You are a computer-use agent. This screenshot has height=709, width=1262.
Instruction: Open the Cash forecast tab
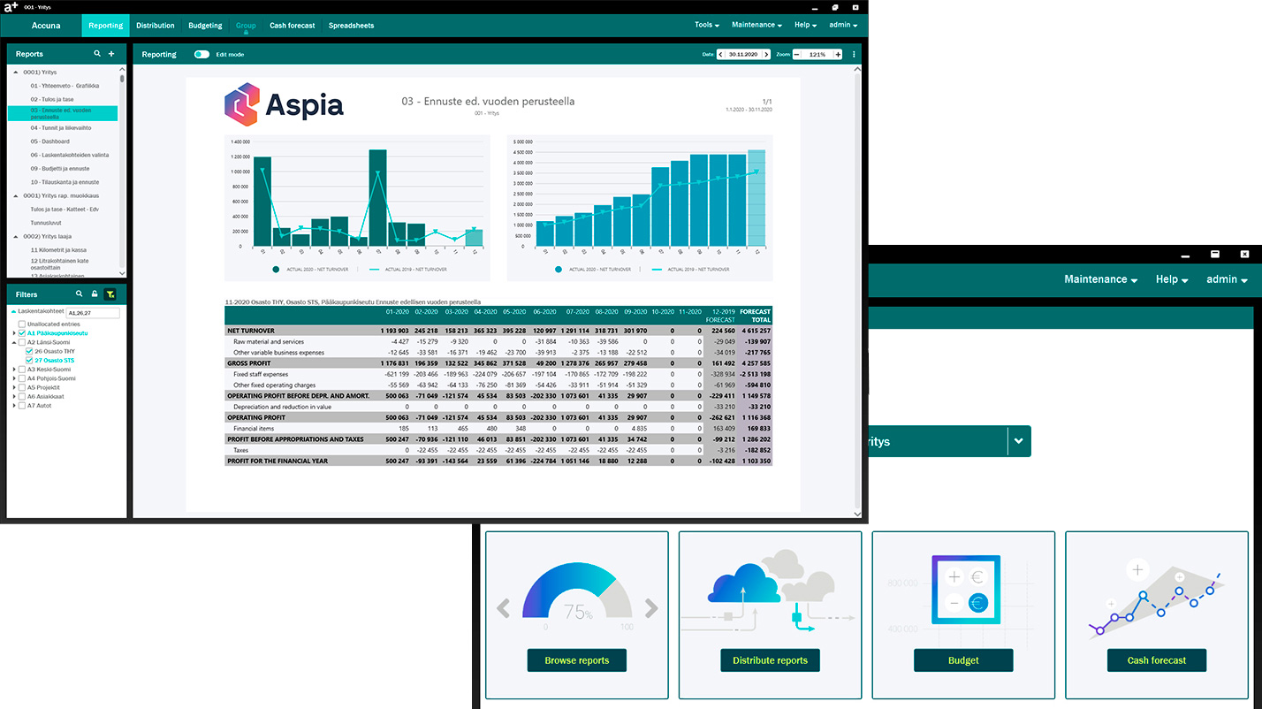(292, 26)
